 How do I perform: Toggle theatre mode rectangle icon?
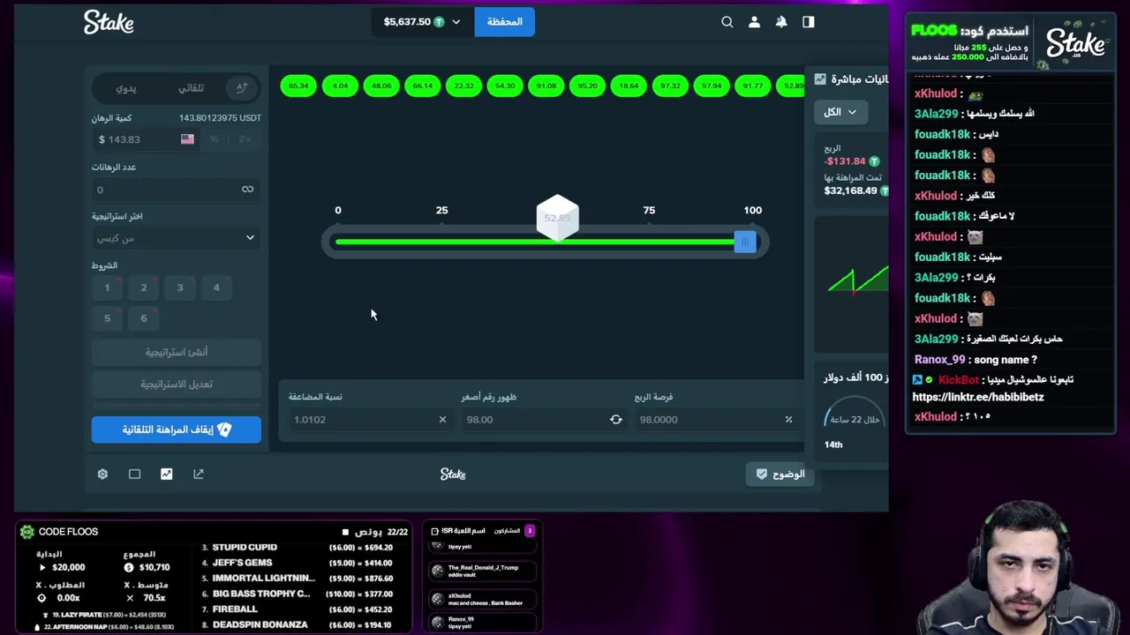tap(134, 474)
